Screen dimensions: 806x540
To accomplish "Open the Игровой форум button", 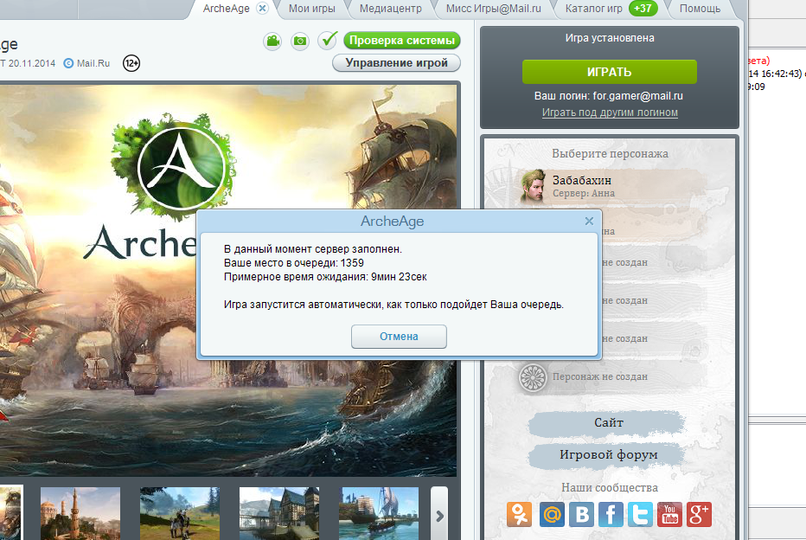I will 609,454.
